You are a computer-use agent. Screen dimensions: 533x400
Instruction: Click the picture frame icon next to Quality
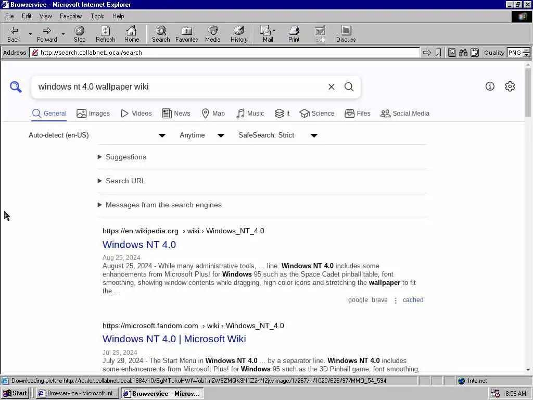[x=451, y=53]
